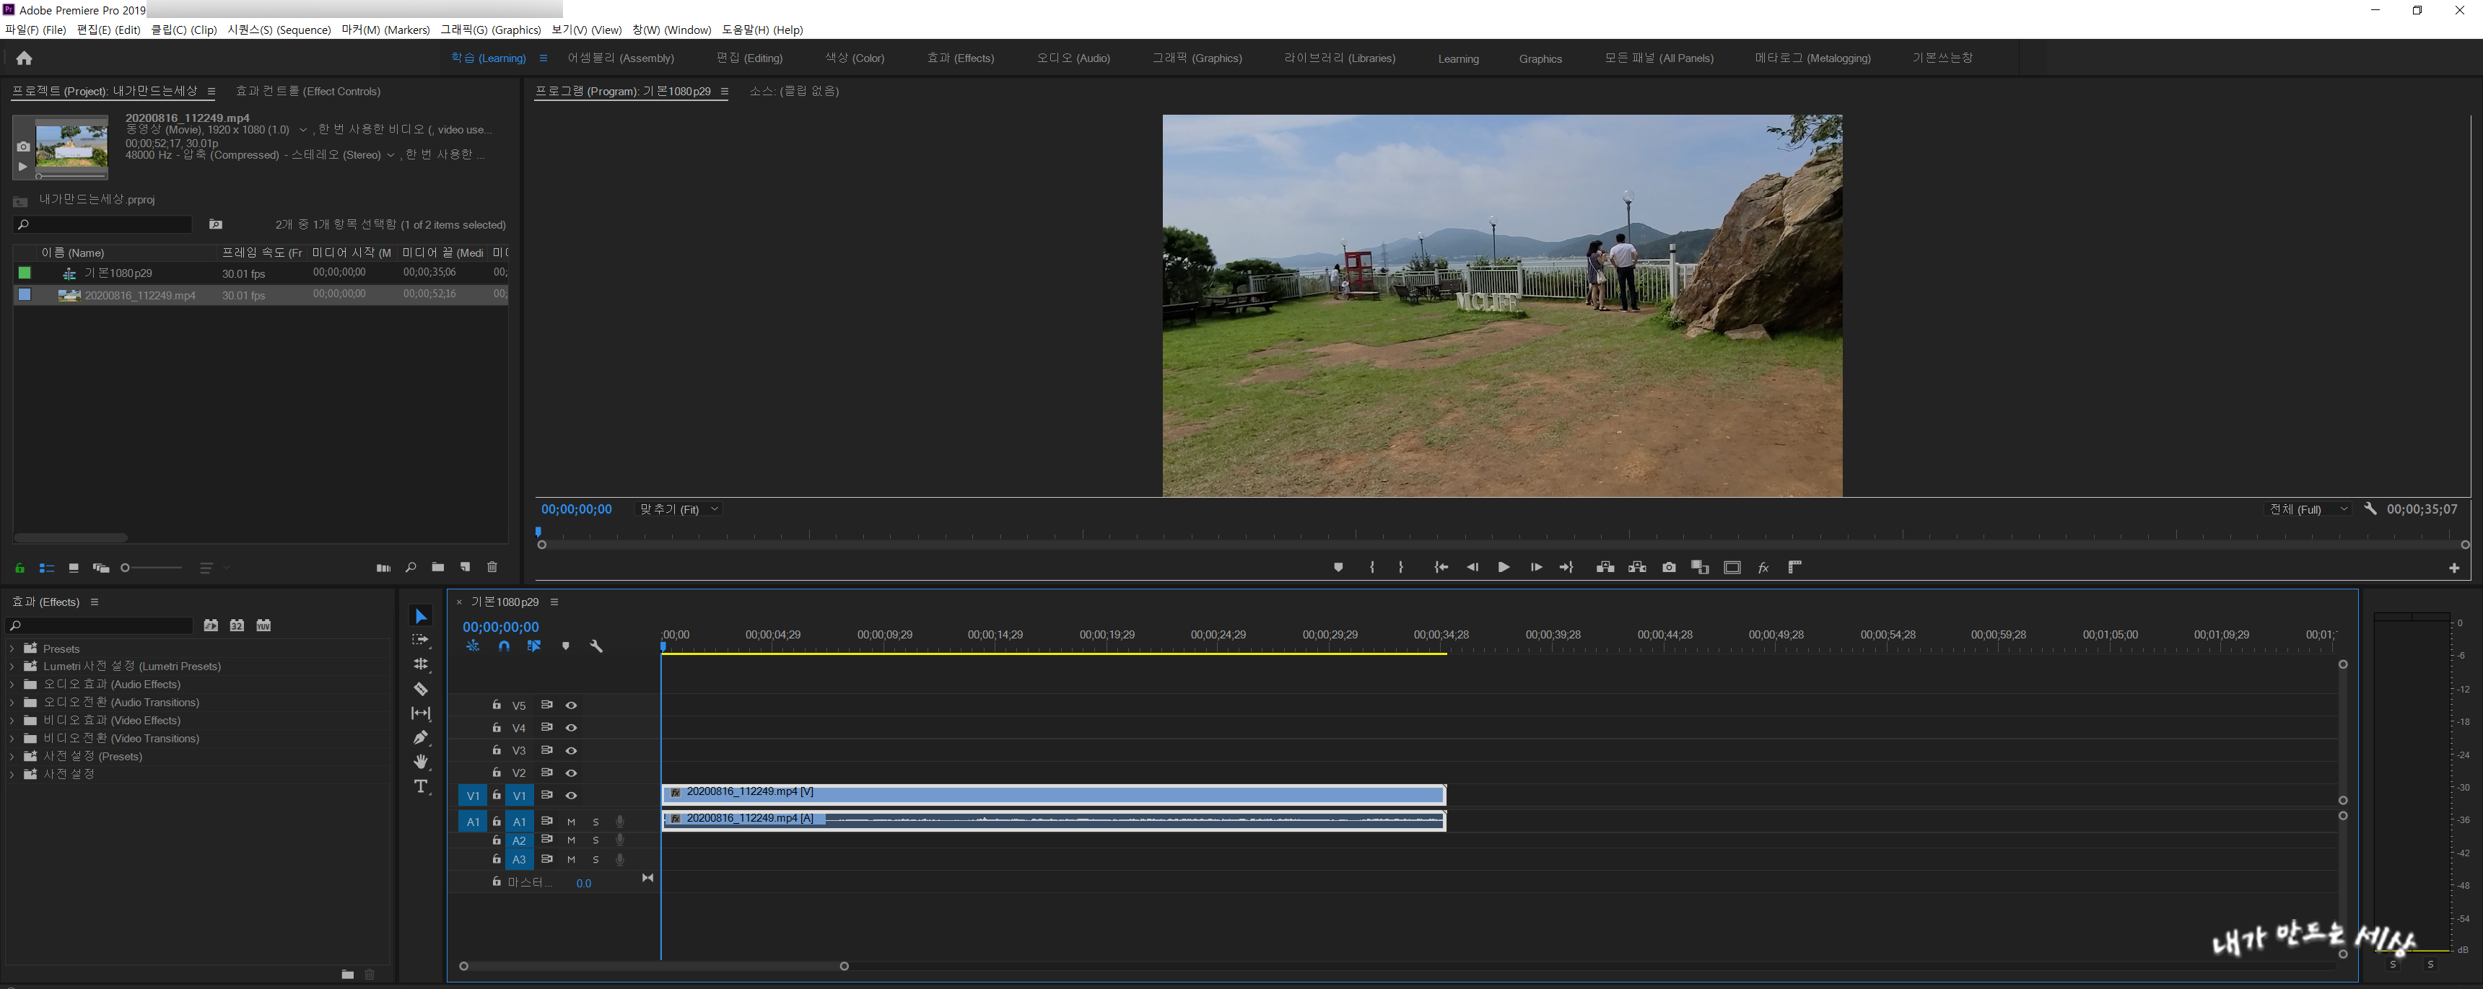Viewport: 2483px width, 989px height.
Task: Switch to the Editing workspace tab
Action: click(749, 58)
